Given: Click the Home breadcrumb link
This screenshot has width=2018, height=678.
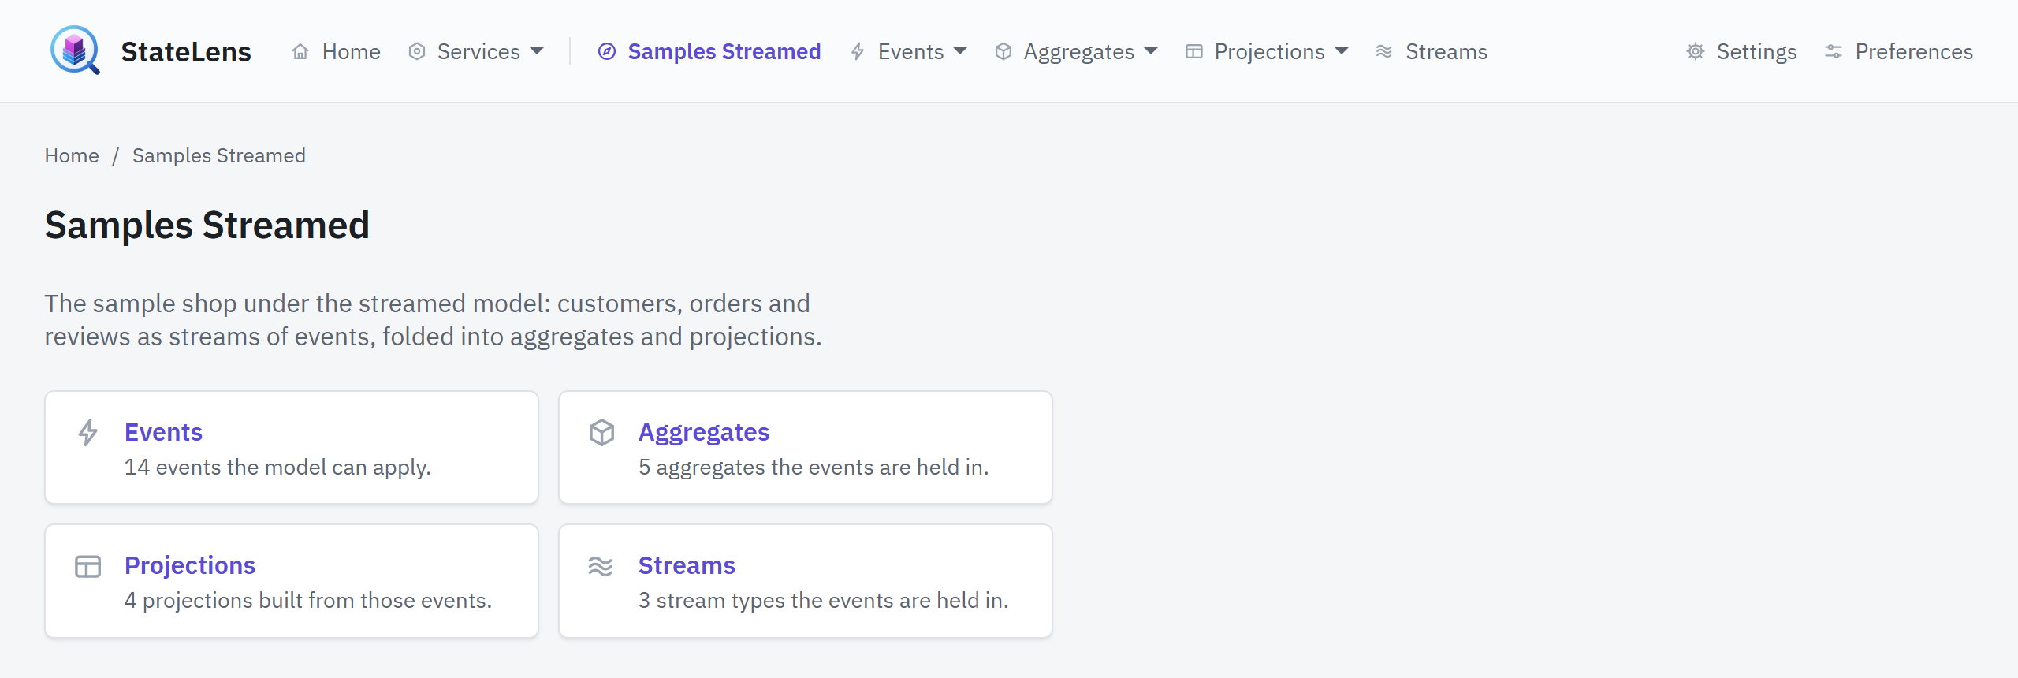Looking at the screenshot, I should pyautogui.click(x=72, y=156).
